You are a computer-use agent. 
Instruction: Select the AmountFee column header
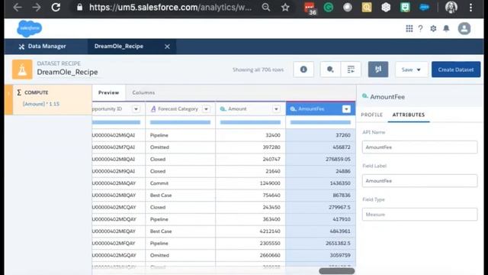click(x=320, y=108)
